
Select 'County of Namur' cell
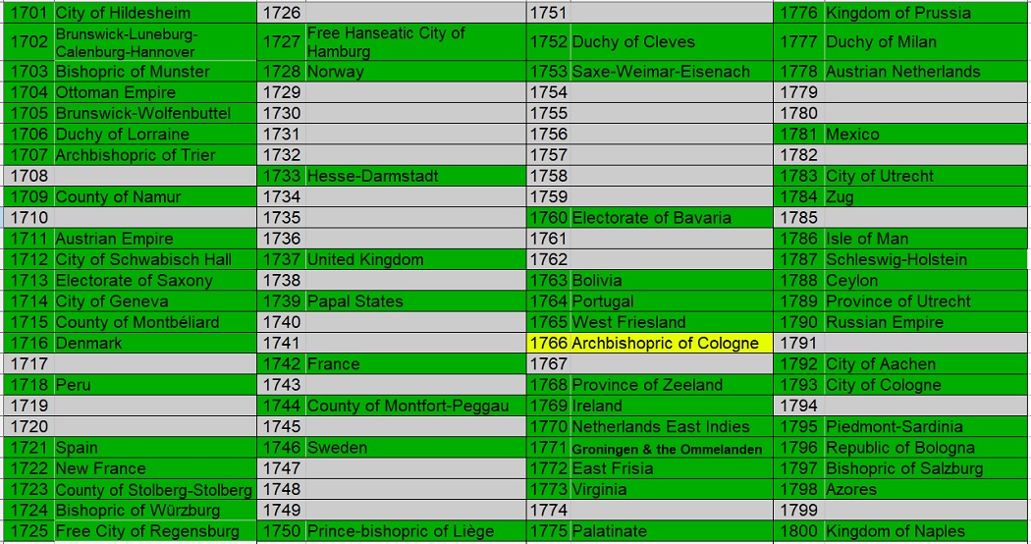154,196
